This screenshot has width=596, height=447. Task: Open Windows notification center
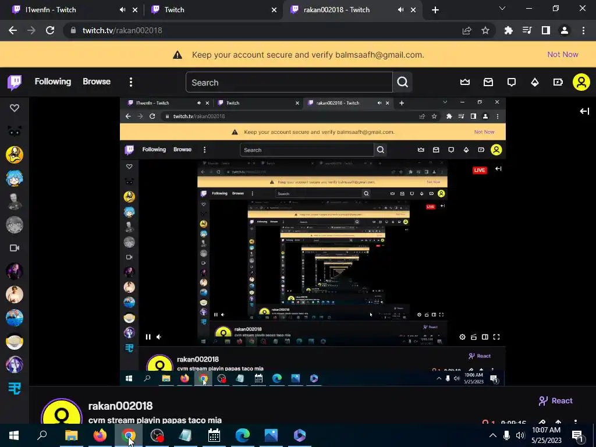[x=577, y=435]
